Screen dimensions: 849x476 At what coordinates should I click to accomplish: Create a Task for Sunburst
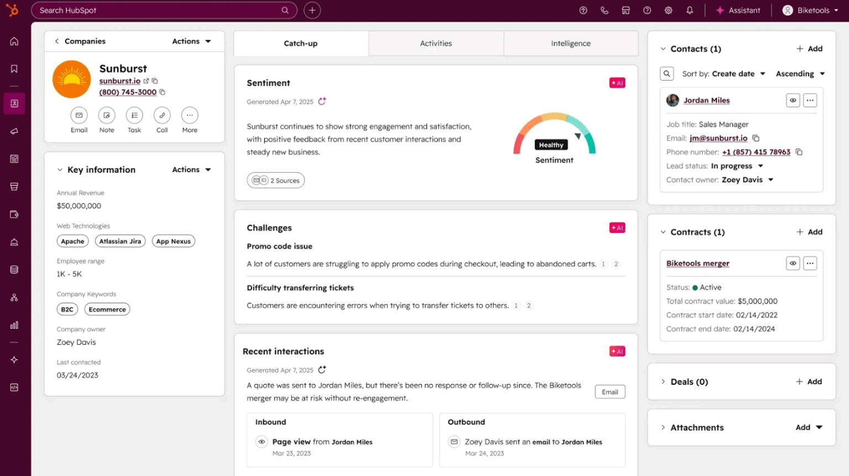point(134,115)
